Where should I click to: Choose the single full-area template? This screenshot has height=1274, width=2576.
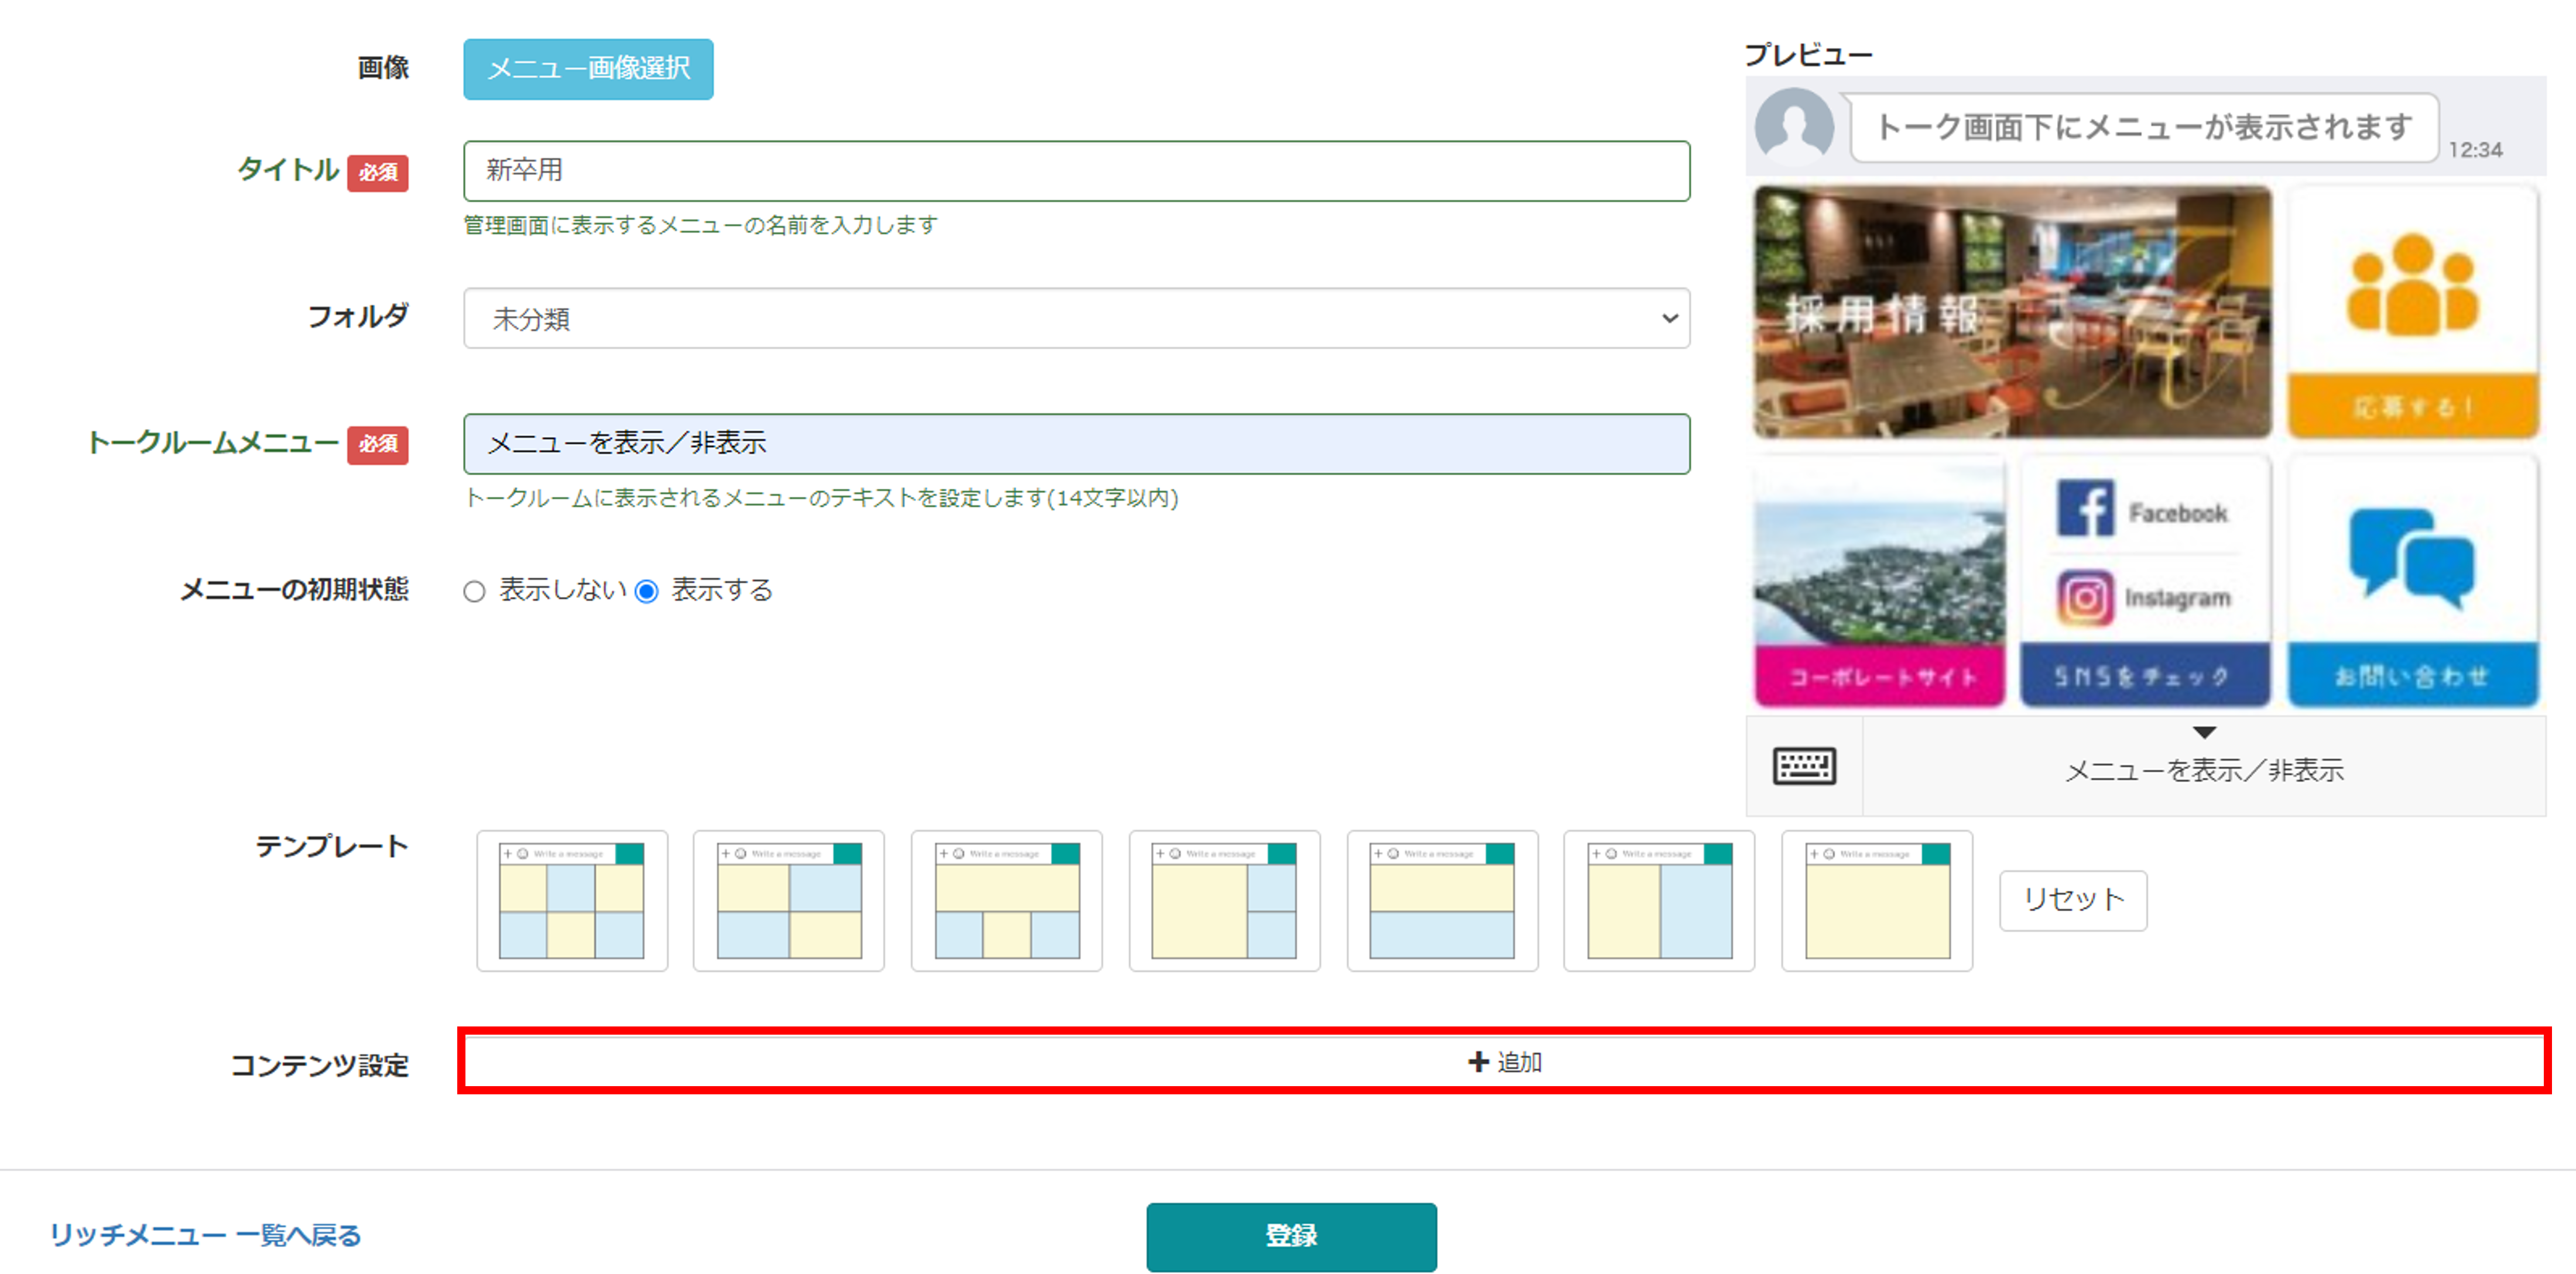coord(1877,900)
